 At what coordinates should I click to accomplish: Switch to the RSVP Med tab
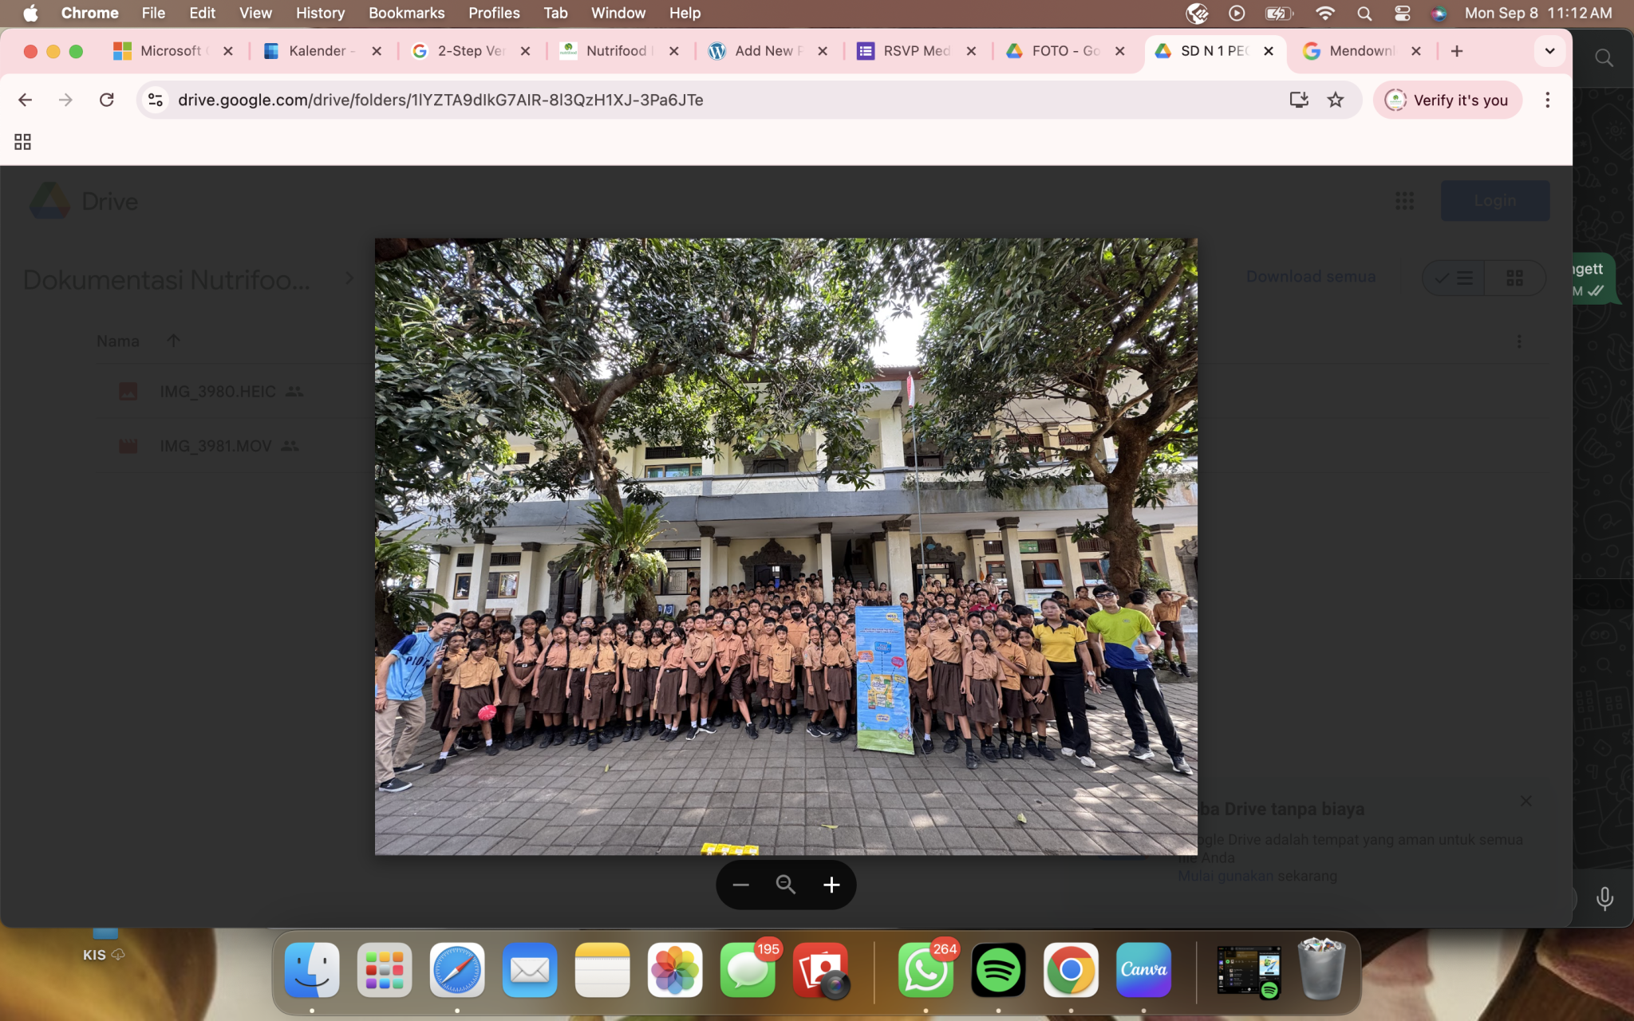(915, 51)
